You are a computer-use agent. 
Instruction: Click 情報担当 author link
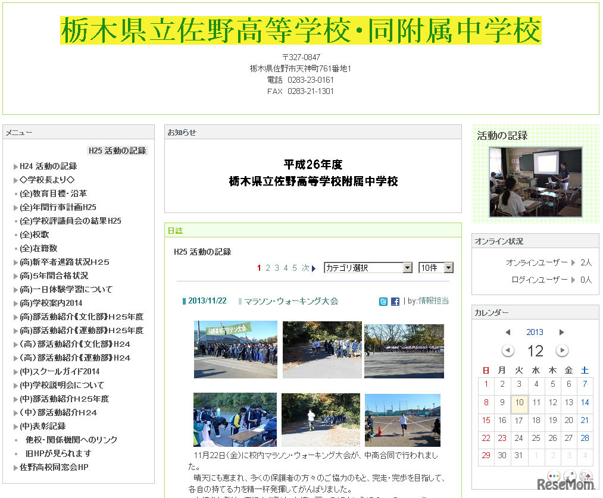[433, 301]
